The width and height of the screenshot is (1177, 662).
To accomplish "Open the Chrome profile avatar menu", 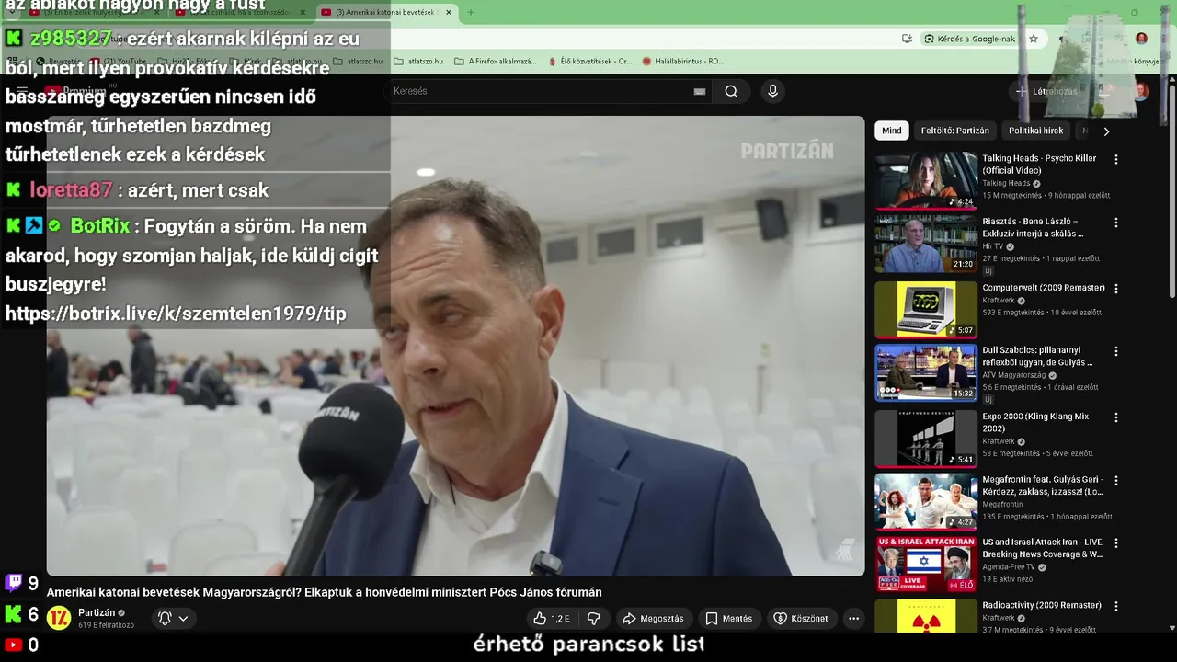I will [x=1141, y=39].
